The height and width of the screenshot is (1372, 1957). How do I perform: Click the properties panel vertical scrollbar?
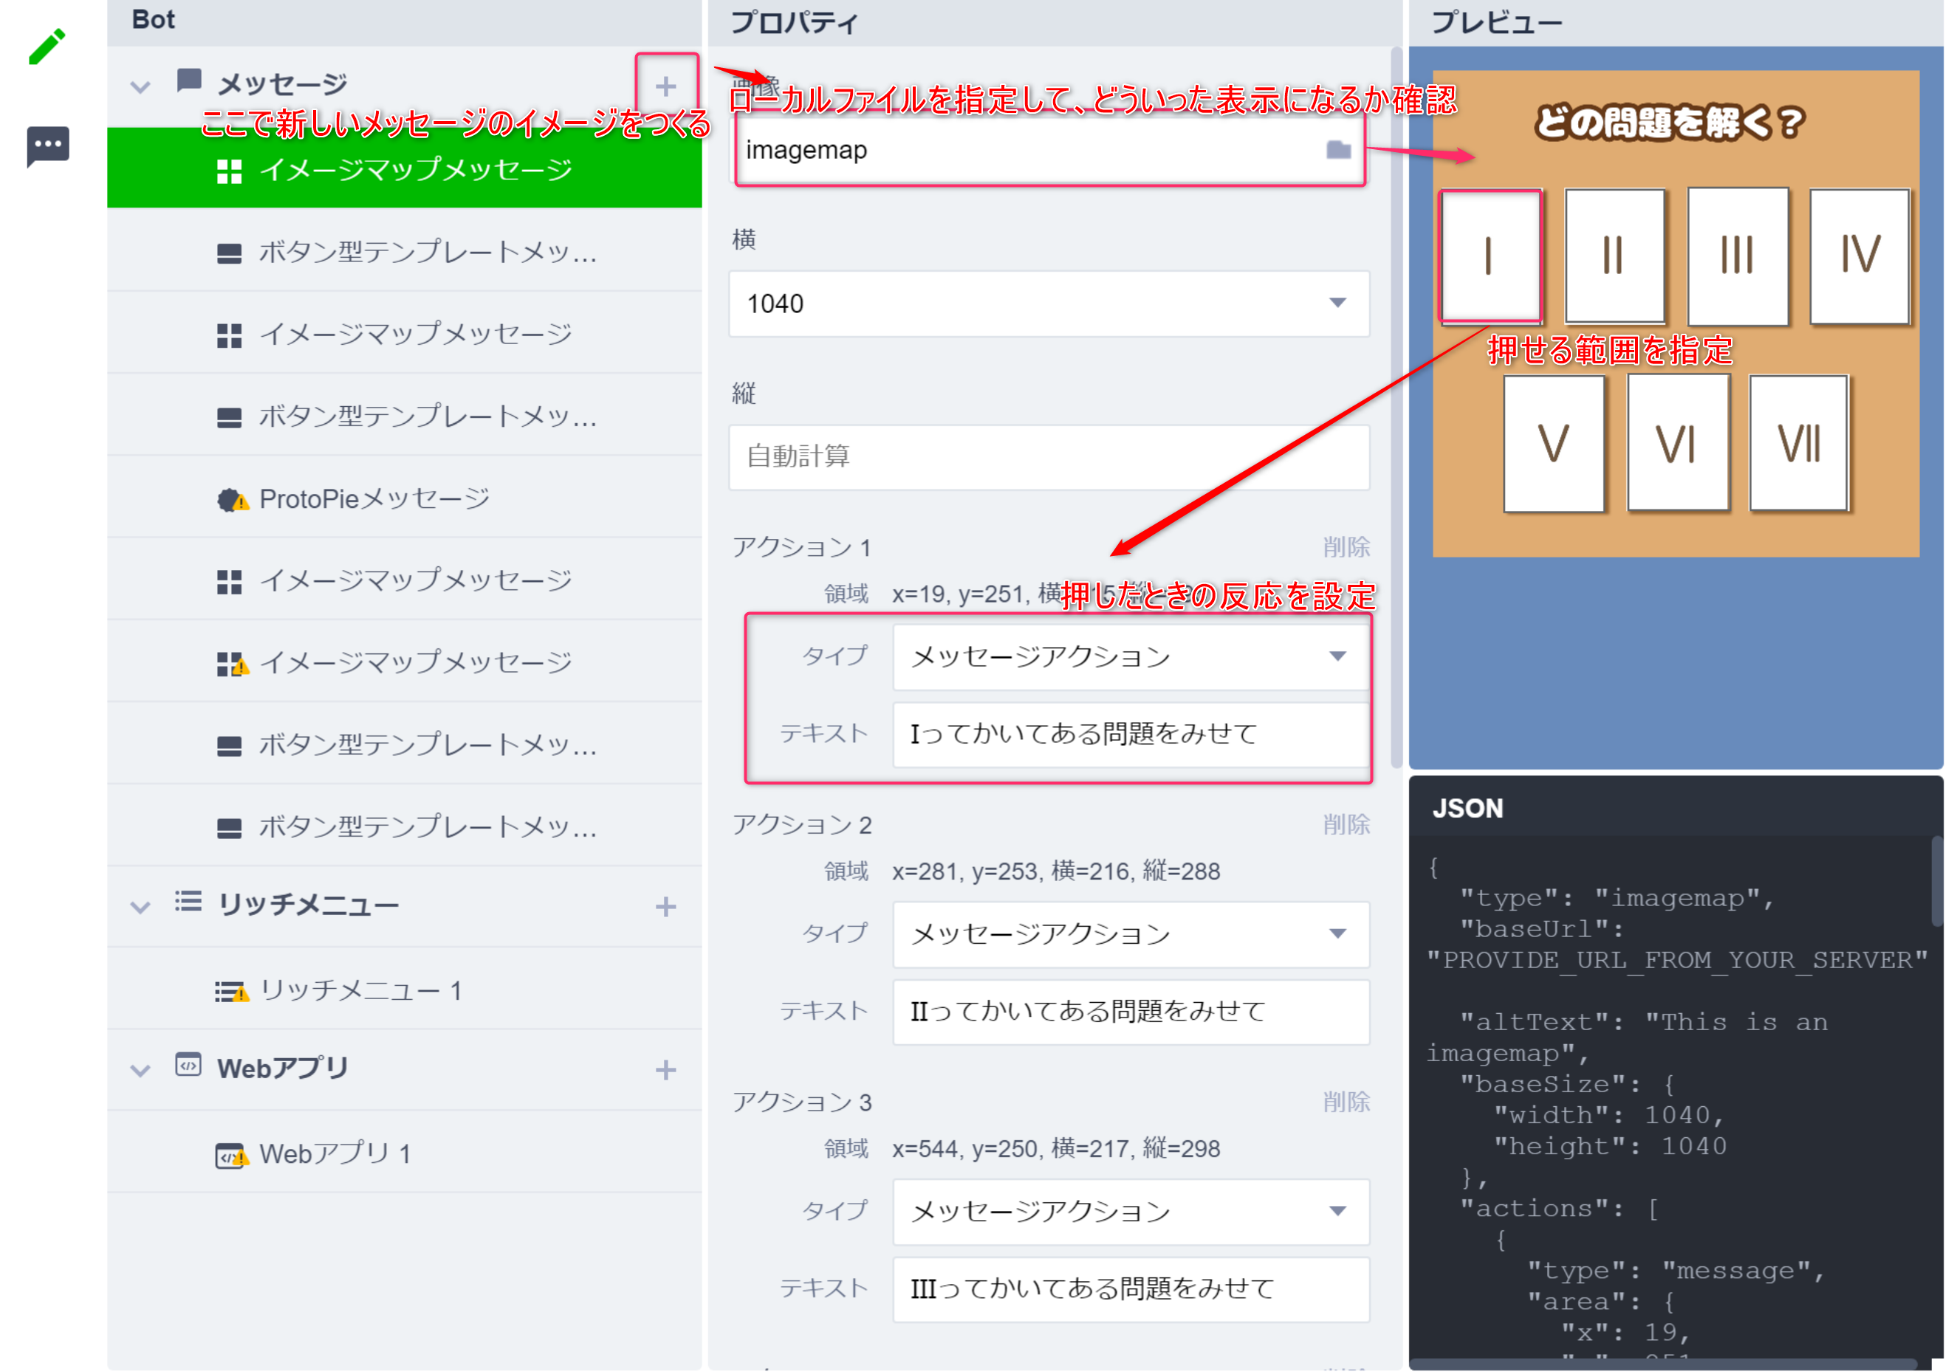[x=1396, y=409]
